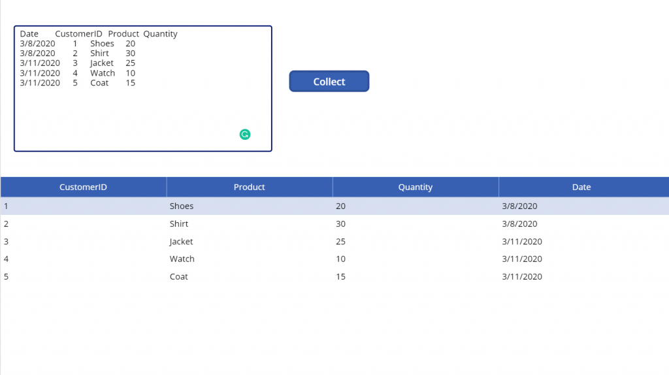Click inside the multiline text input box
Screen dimensions: 669x375
(x=143, y=89)
